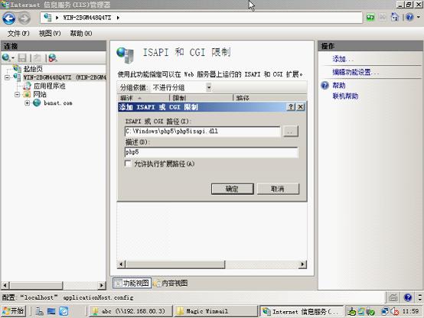
Task: Open the 分组依据 grouping dropdown
Action: [208, 87]
